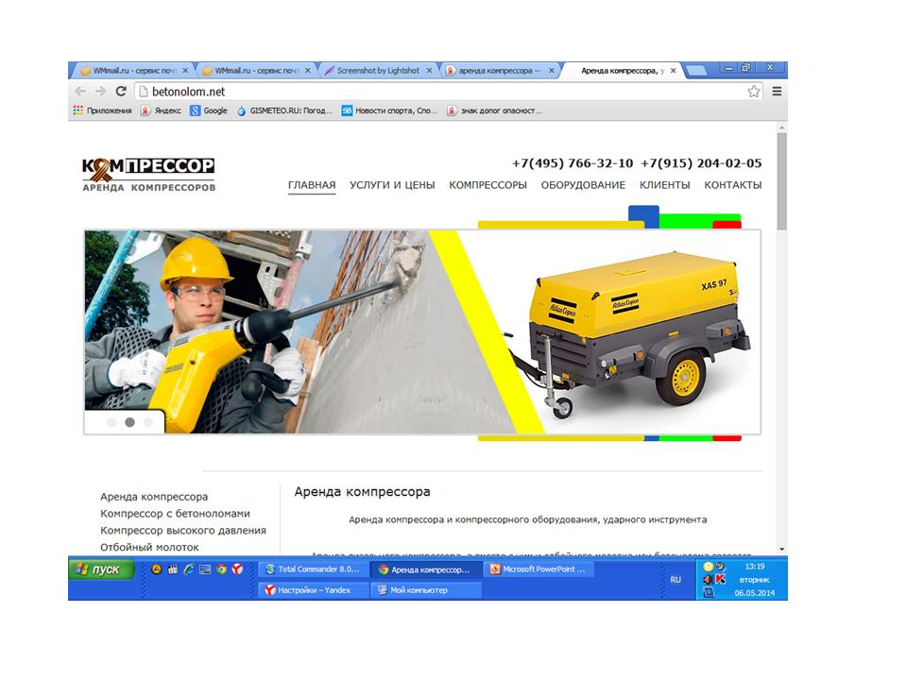
Task: Close the Screenshot by Lightshot tab
Action: (x=429, y=71)
